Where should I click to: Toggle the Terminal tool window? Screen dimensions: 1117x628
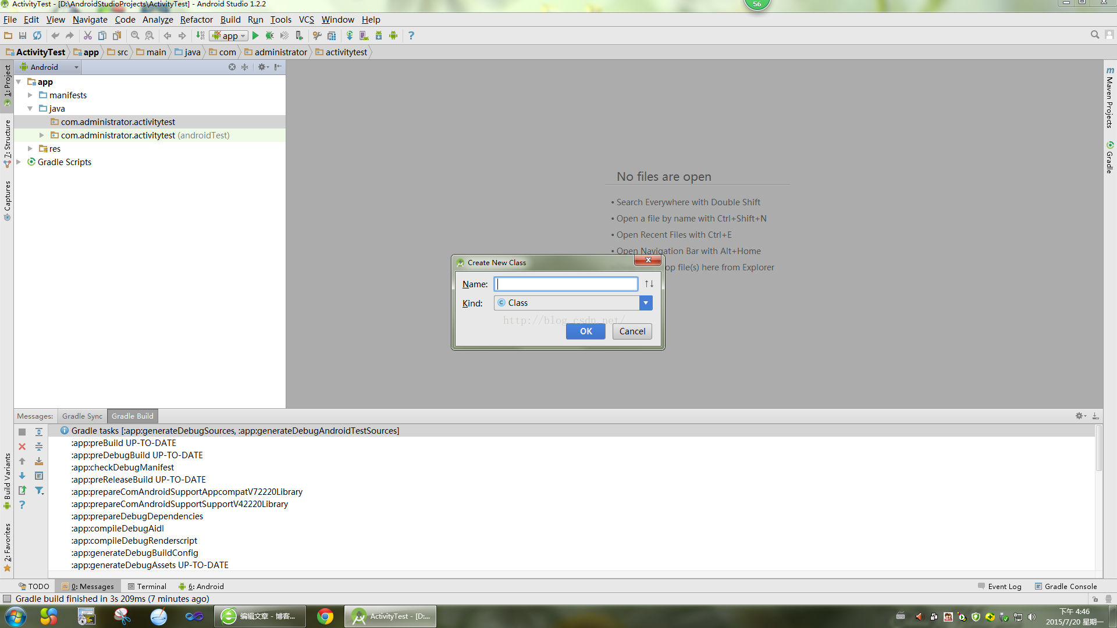click(147, 586)
